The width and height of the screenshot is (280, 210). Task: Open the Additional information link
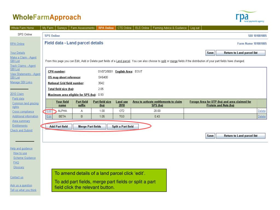(25, 116)
